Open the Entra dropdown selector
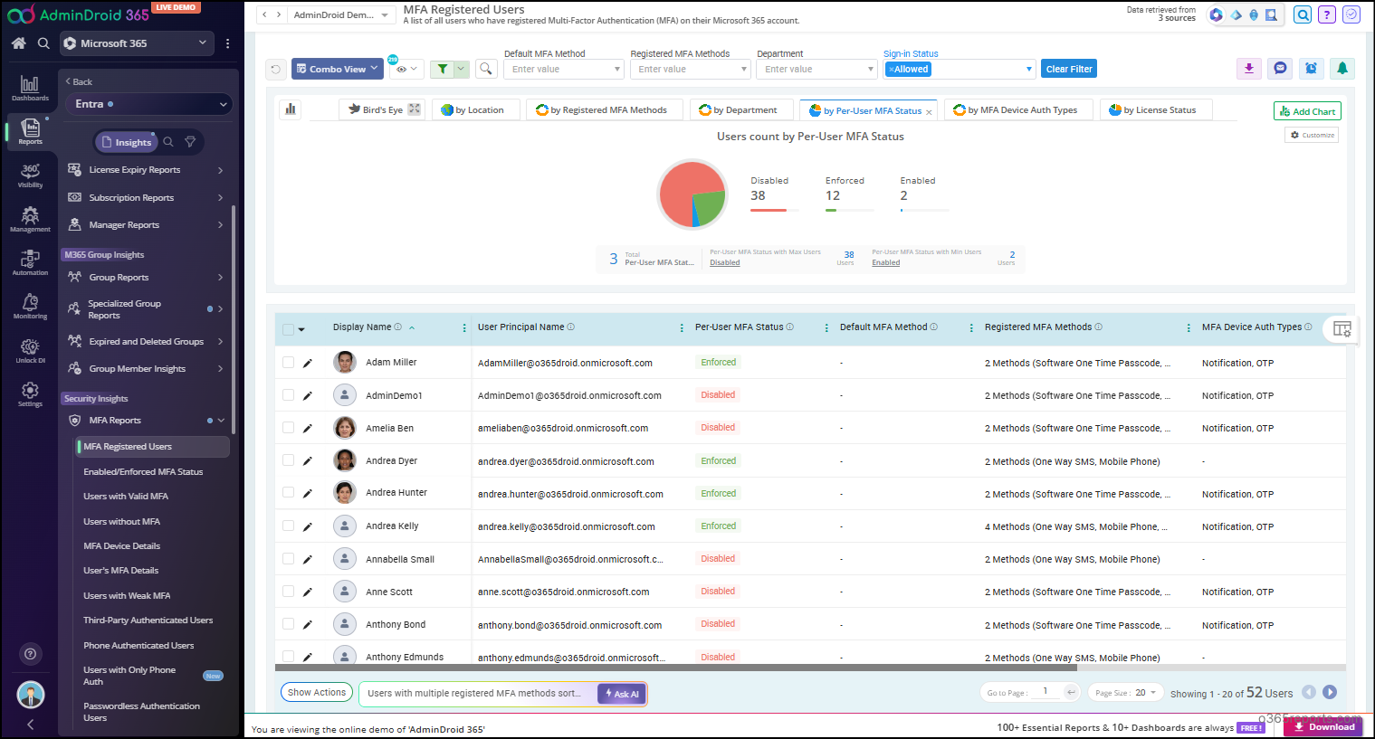The height and width of the screenshot is (739, 1375). [x=148, y=104]
